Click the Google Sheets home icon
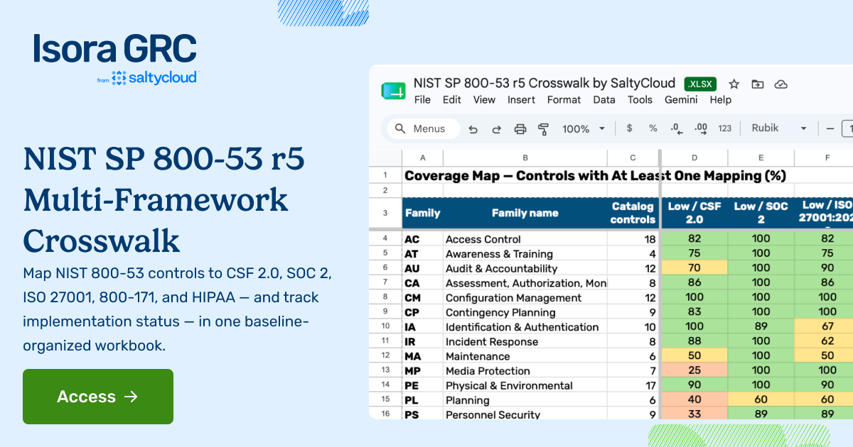 point(393,91)
